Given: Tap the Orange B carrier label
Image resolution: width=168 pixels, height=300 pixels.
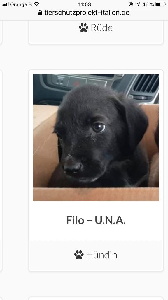Looking at the screenshot, I should point(21,4).
